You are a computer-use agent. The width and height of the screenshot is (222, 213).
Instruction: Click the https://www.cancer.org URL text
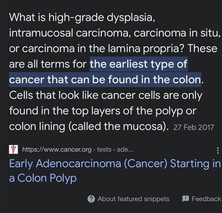(x=57, y=150)
